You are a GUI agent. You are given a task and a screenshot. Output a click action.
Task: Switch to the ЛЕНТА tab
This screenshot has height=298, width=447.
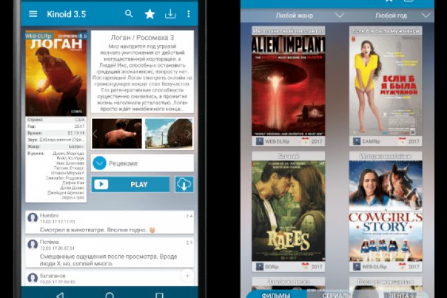coord(398,296)
